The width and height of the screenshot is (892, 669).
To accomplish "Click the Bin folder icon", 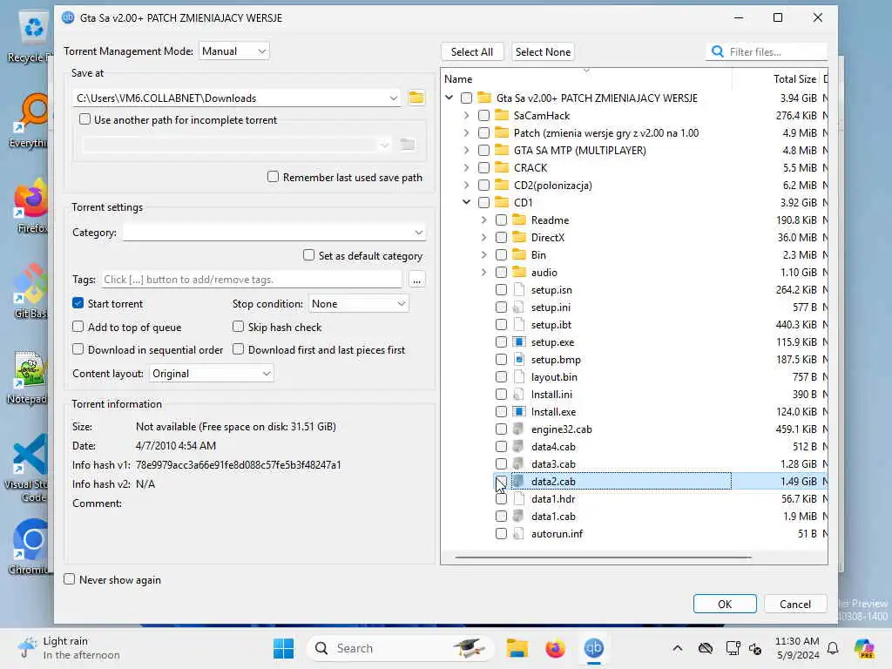I will [519, 255].
